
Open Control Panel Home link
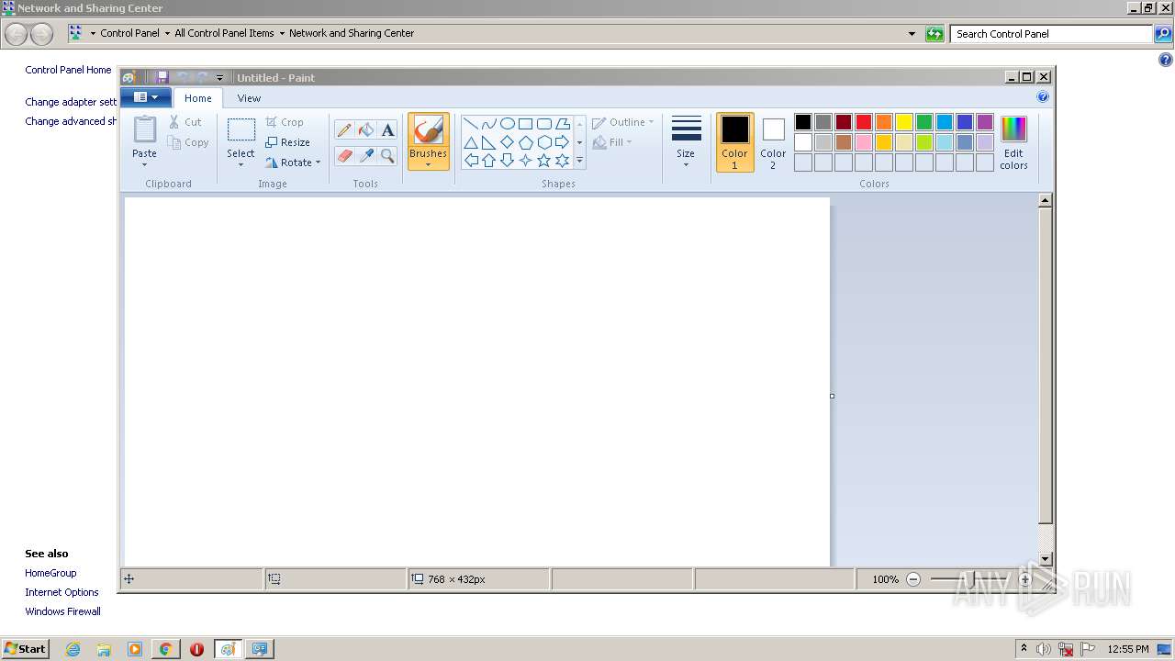(x=68, y=70)
